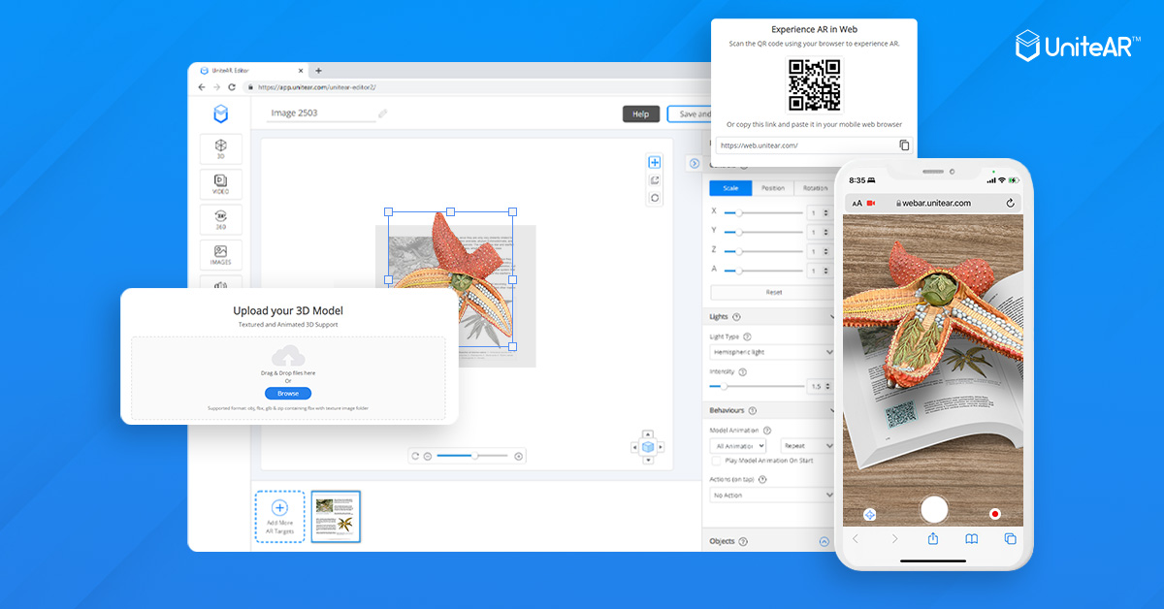Open a new browser tab

click(x=318, y=70)
